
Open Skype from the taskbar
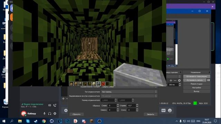point(28,121)
